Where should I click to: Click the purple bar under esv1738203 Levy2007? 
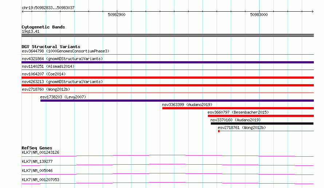click(x=177, y=101)
